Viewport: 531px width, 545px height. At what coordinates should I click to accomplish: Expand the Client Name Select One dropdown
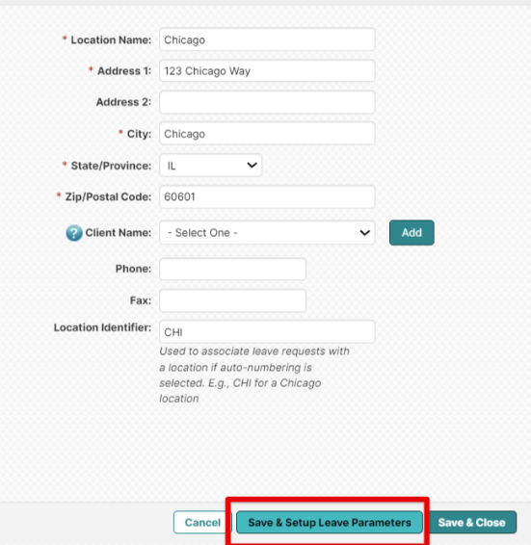(267, 232)
